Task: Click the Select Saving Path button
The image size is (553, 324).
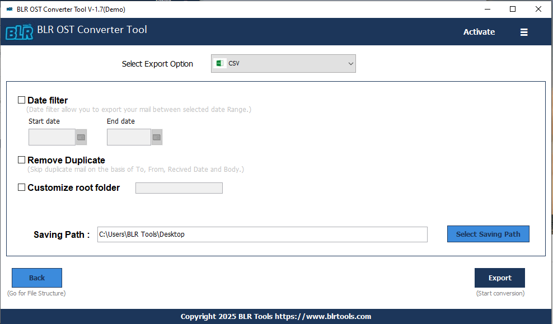Action: [488, 233]
